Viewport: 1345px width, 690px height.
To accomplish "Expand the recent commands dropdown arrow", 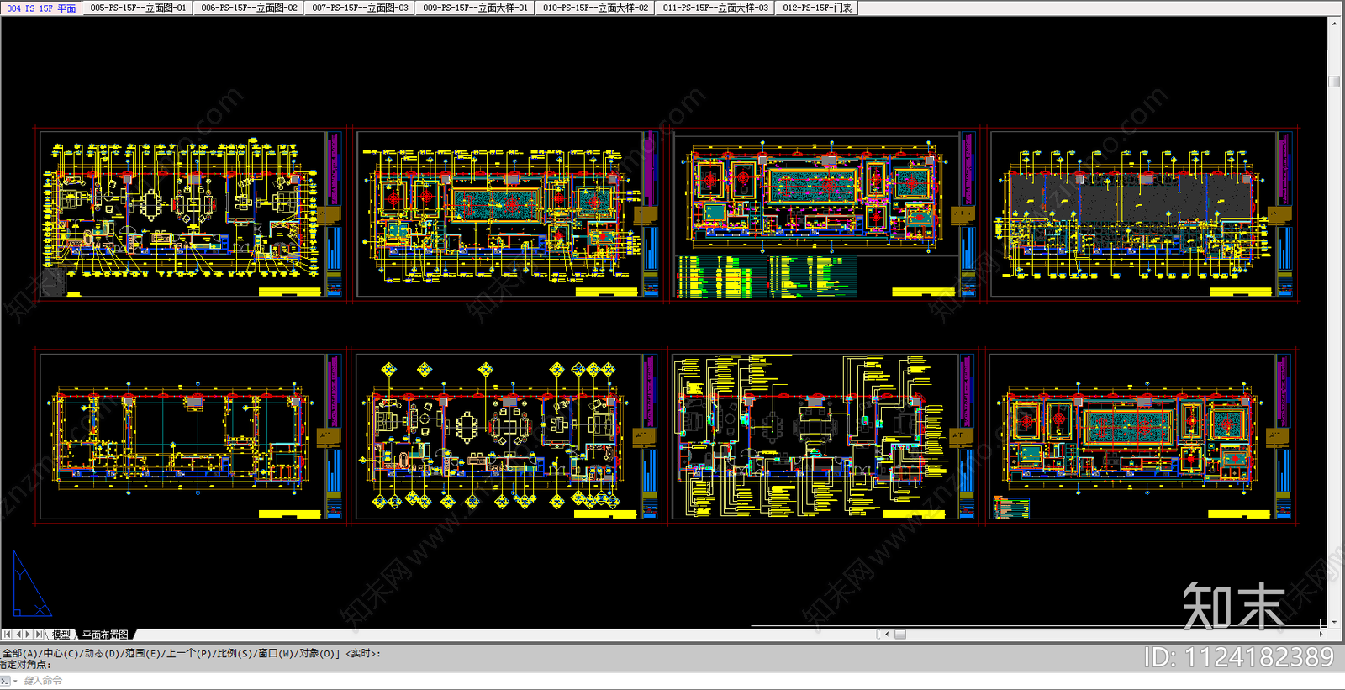I will [15, 681].
